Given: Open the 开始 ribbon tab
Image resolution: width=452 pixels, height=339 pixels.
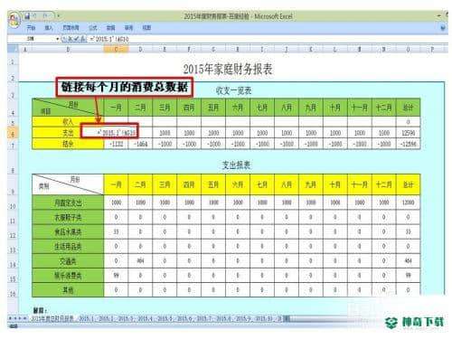Looking at the screenshot, I should pos(31,28).
